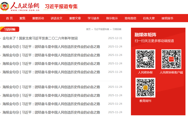The image size is (188, 117).
Task: Click the 教育周刊 label
Action: tap(145, 101)
